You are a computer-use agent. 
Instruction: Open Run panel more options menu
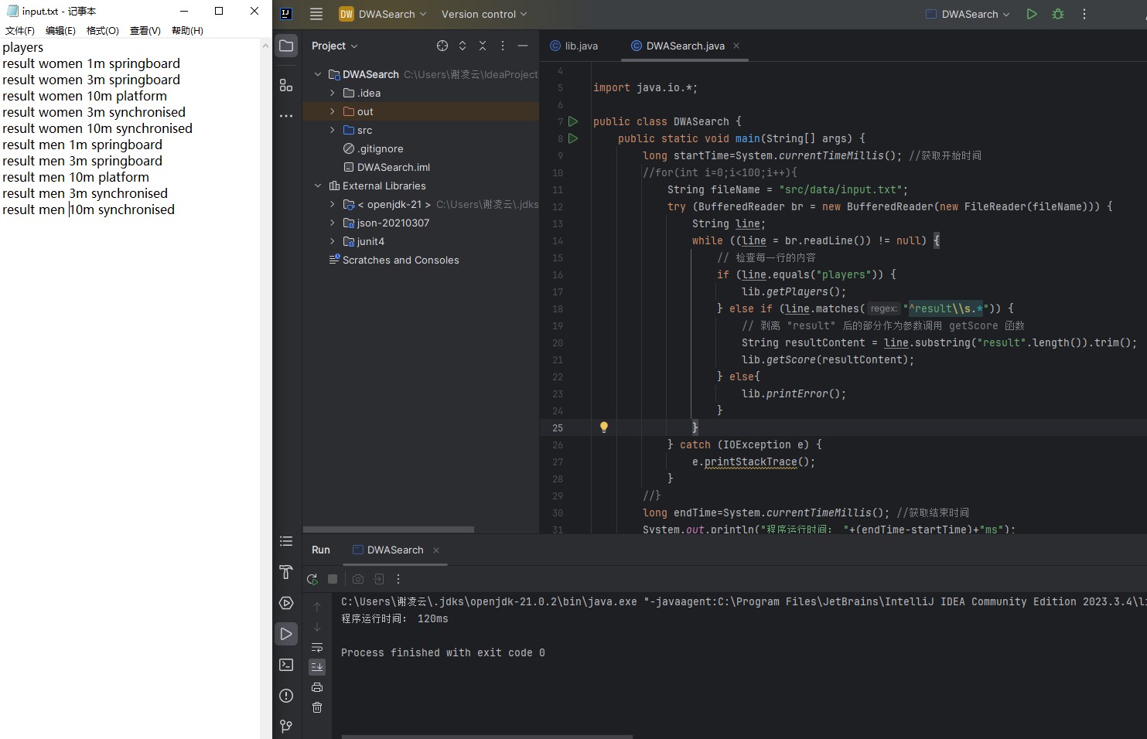tap(398, 579)
